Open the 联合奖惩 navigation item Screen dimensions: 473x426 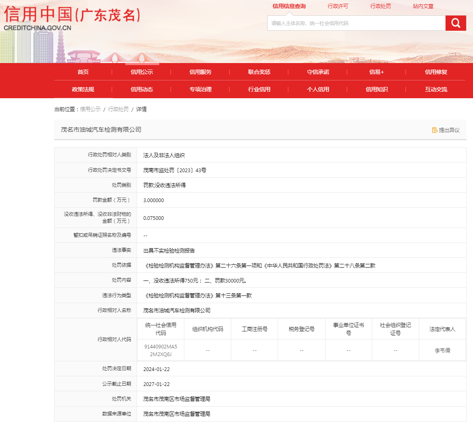259,72
